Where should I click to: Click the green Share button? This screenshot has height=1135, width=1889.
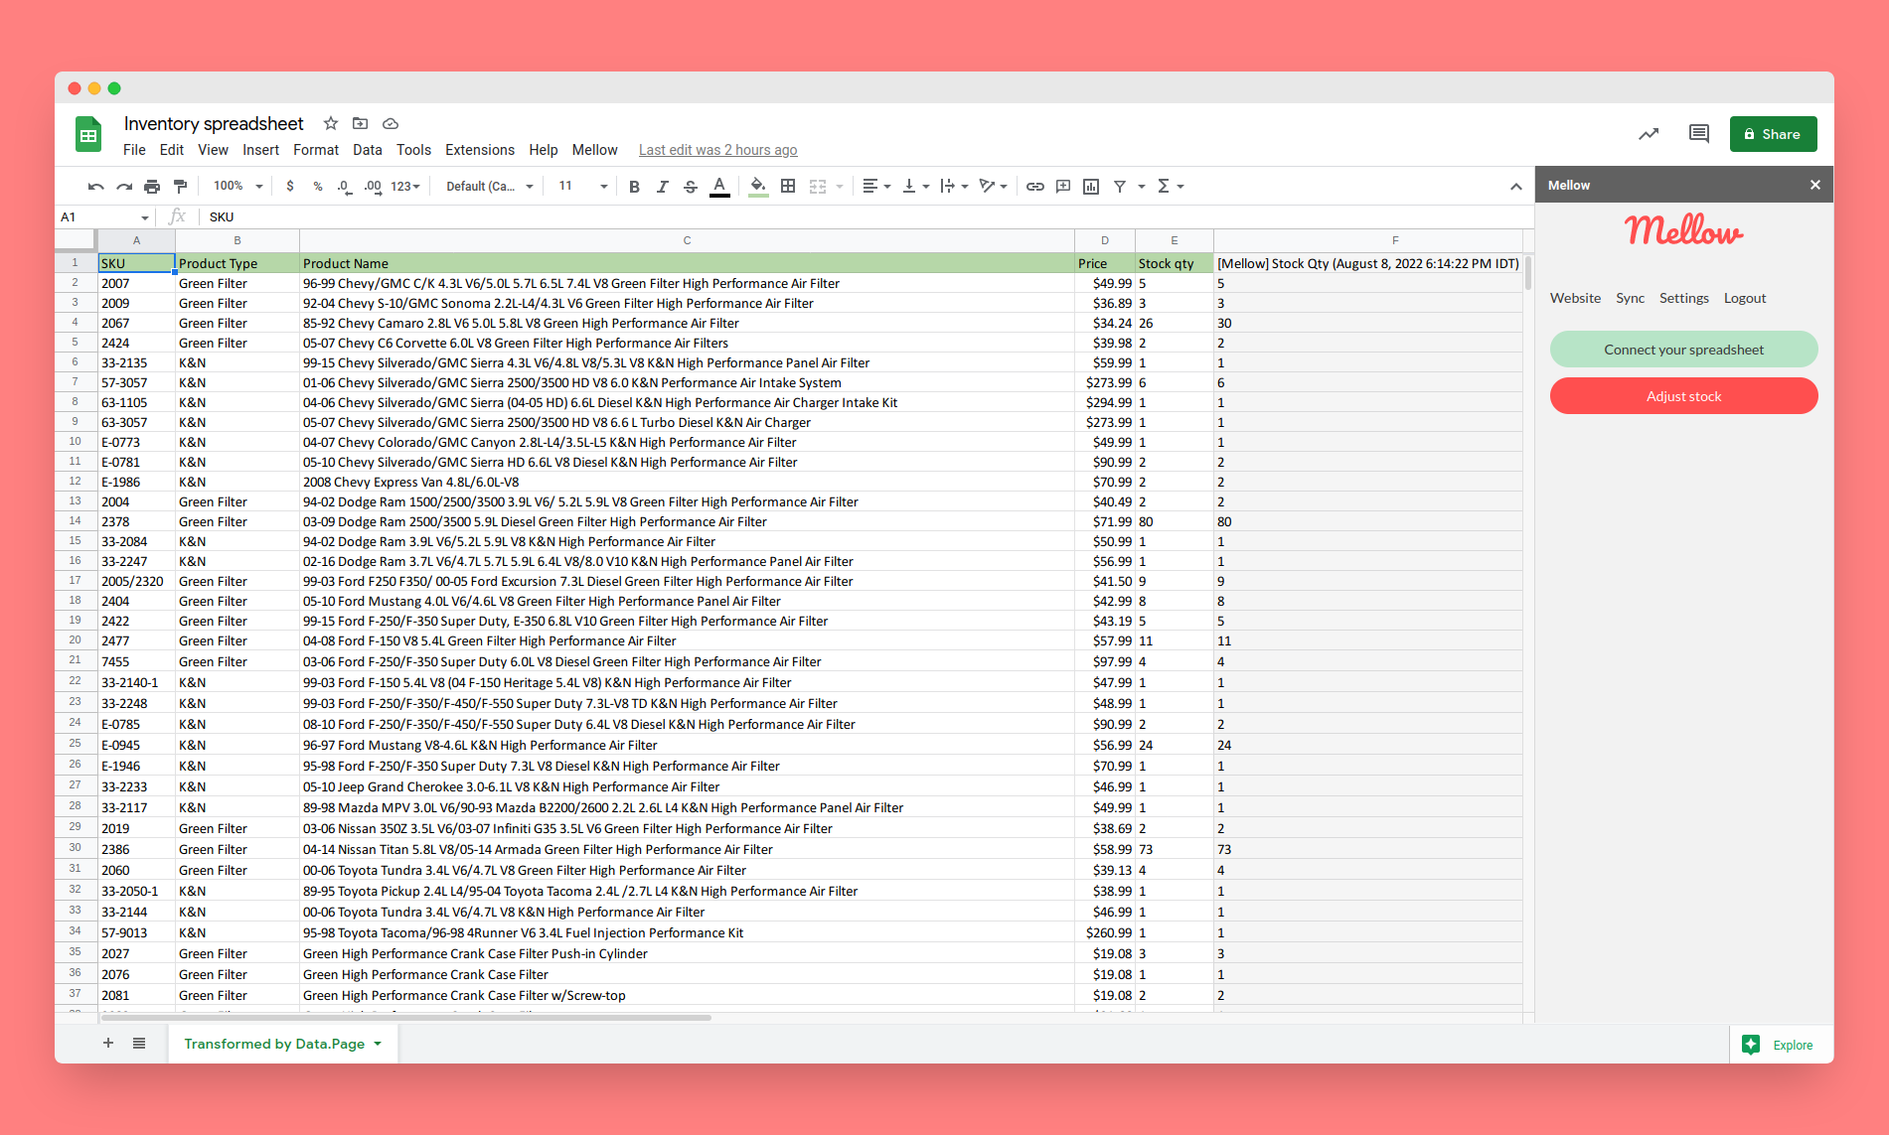pyautogui.click(x=1774, y=134)
